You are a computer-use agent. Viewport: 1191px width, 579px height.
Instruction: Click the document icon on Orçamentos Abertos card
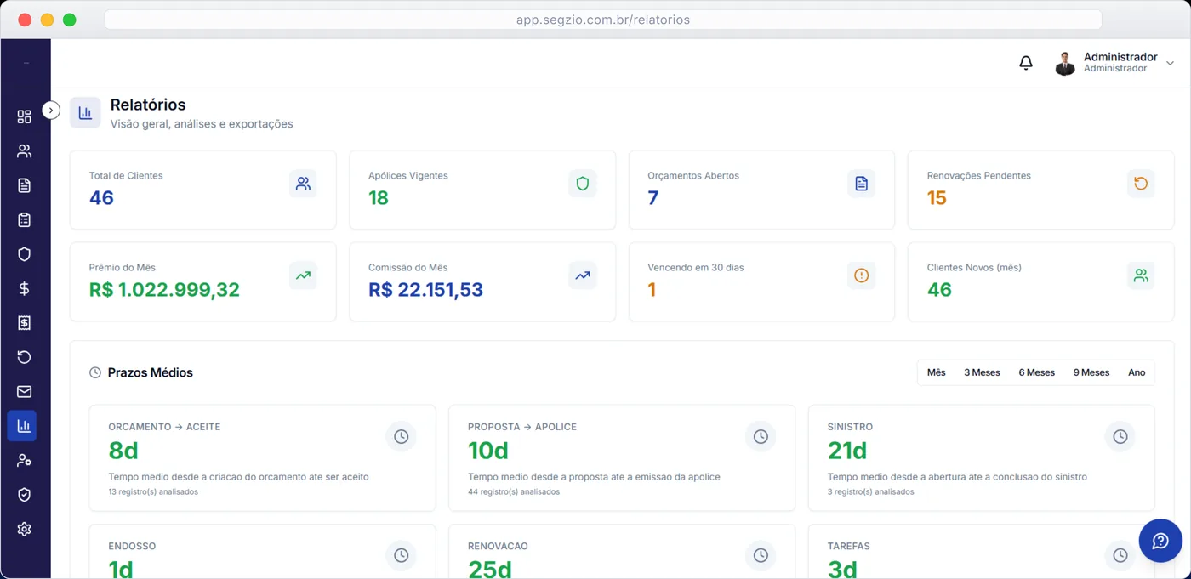pyautogui.click(x=862, y=184)
